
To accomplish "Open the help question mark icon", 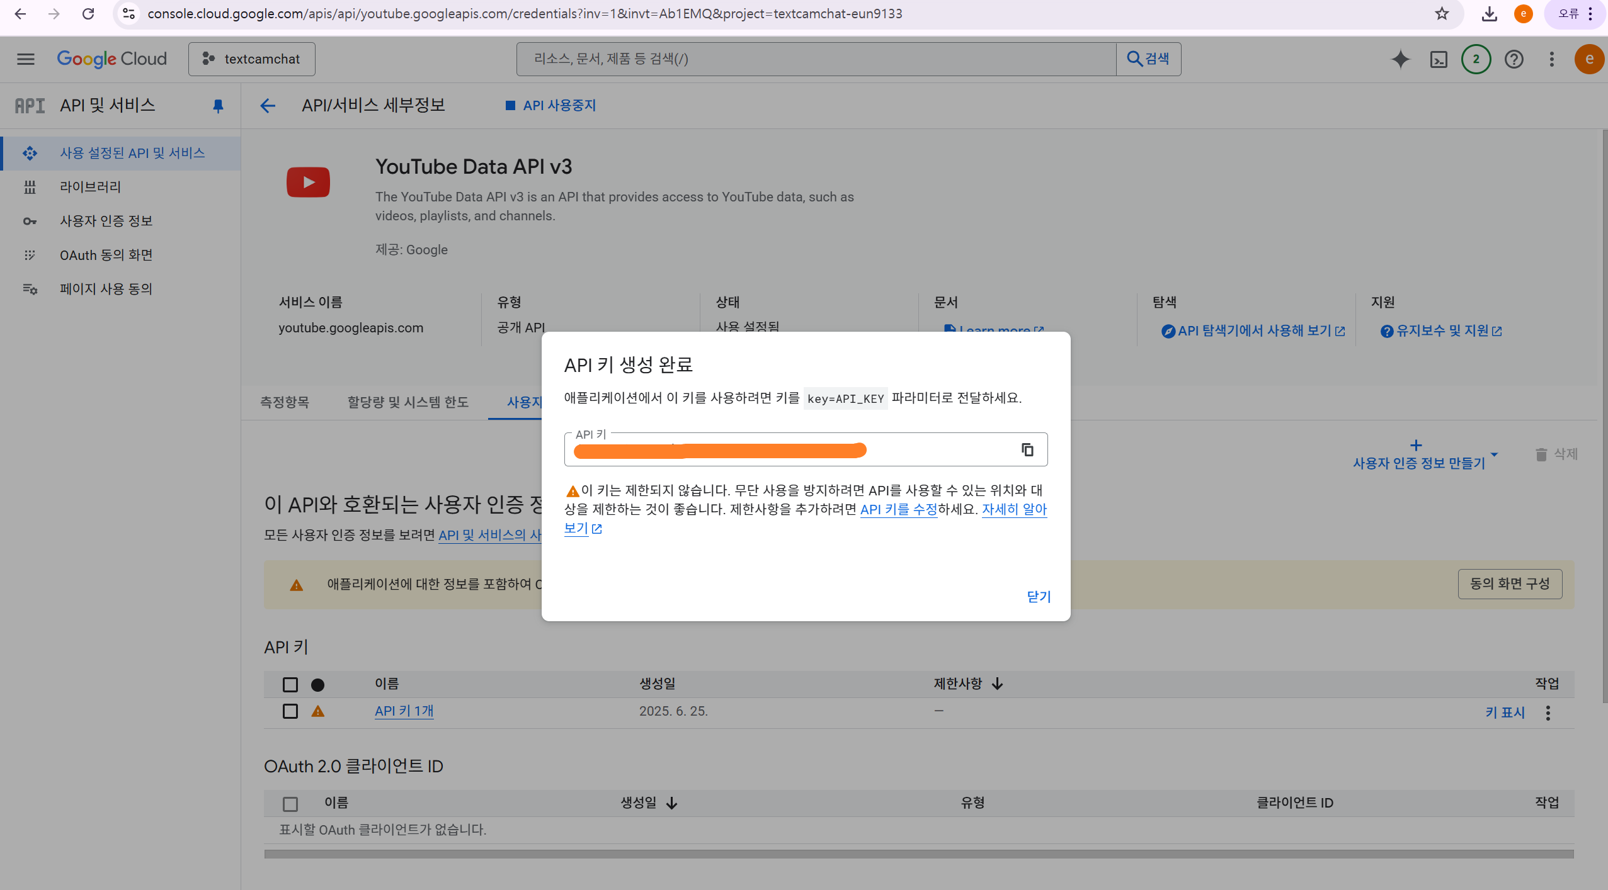I will pyautogui.click(x=1514, y=59).
